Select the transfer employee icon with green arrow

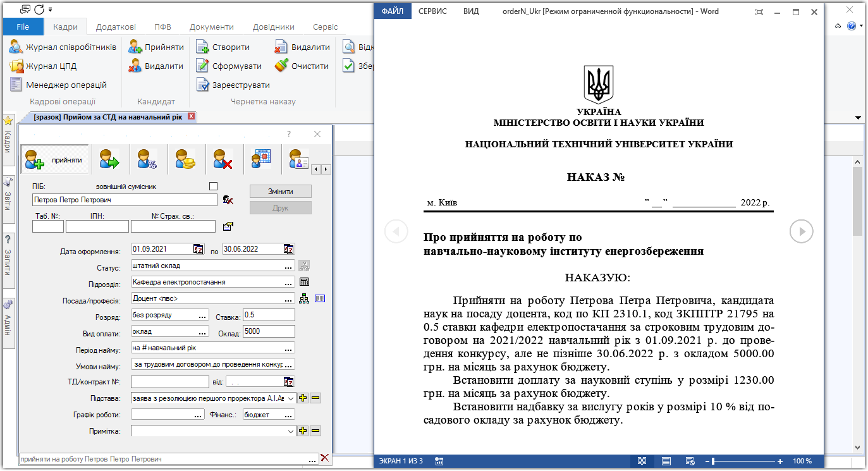[109, 160]
